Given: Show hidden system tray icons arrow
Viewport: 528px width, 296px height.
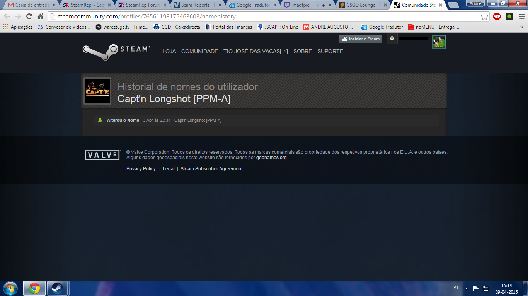Looking at the screenshot, I should point(467,288).
